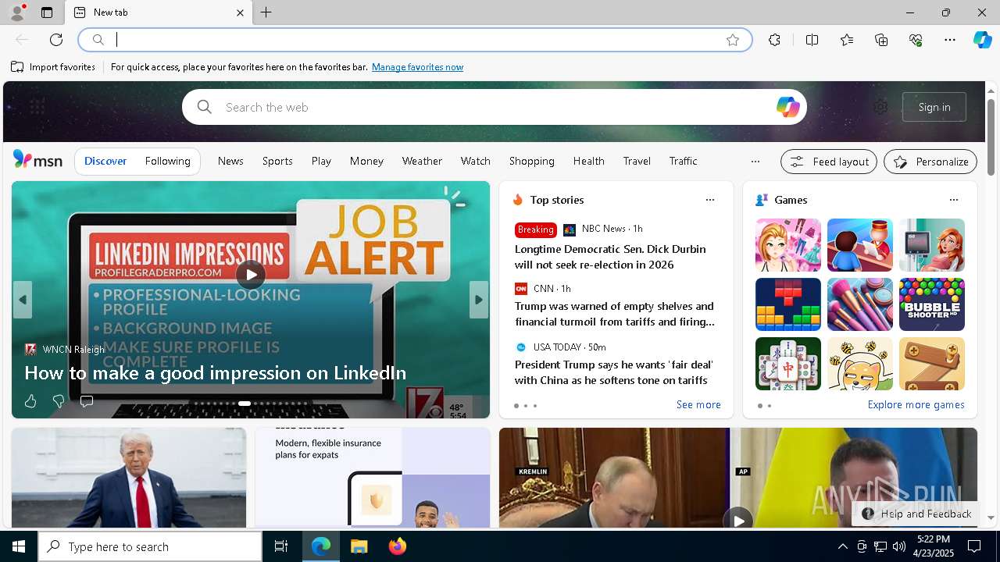Image resolution: width=1000 pixels, height=562 pixels.
Task: Add this page to favorites star icon
Action: (x=733, y=40)
